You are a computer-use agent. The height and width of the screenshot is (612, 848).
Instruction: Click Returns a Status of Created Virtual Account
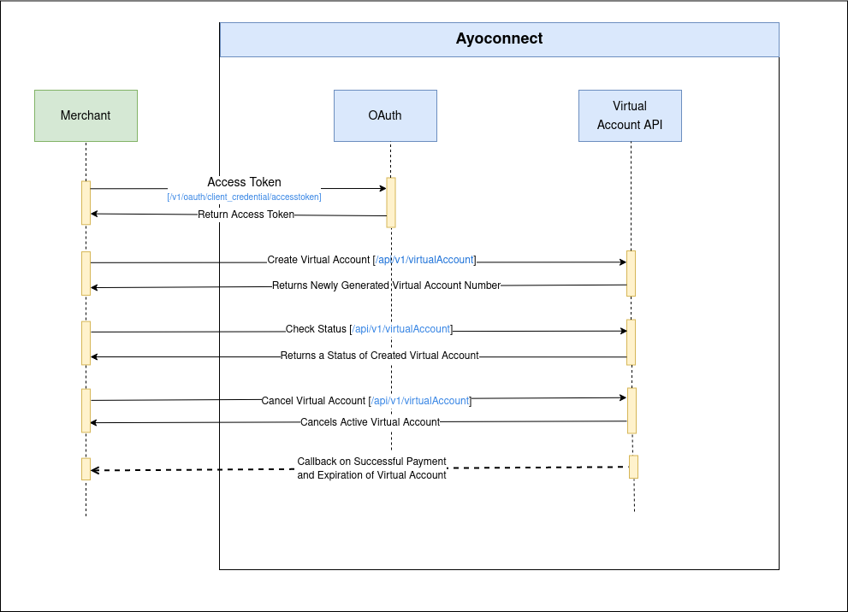click(x=380, y=356)
